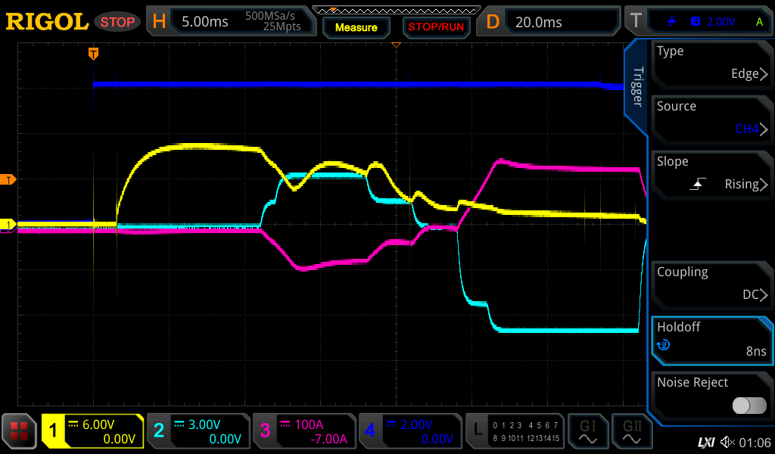Image resolution: width=775 pixels, height=454 pixels.
Task: Toggle the Noise Reject switch
Action: [749, 406]
